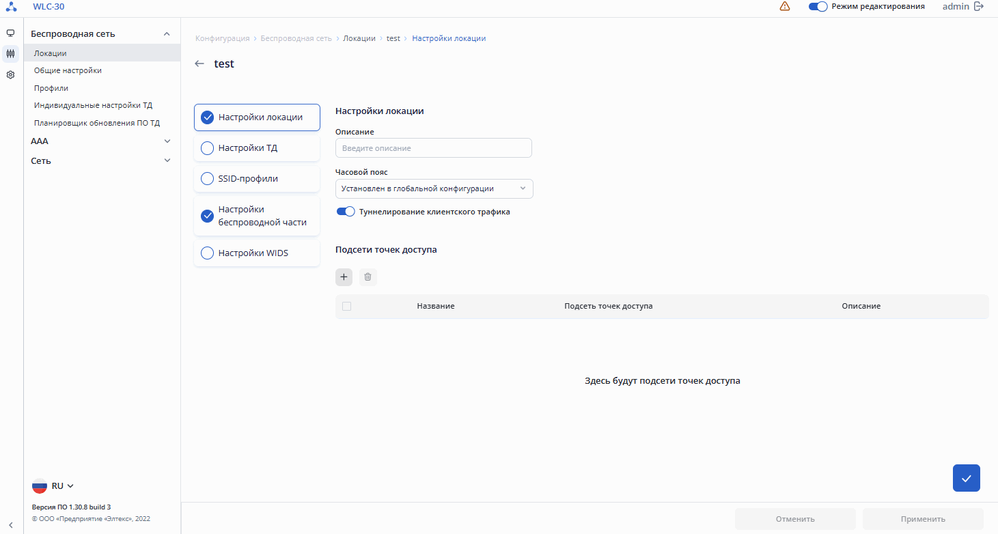Add a new access point subnet

coord(344,277)
